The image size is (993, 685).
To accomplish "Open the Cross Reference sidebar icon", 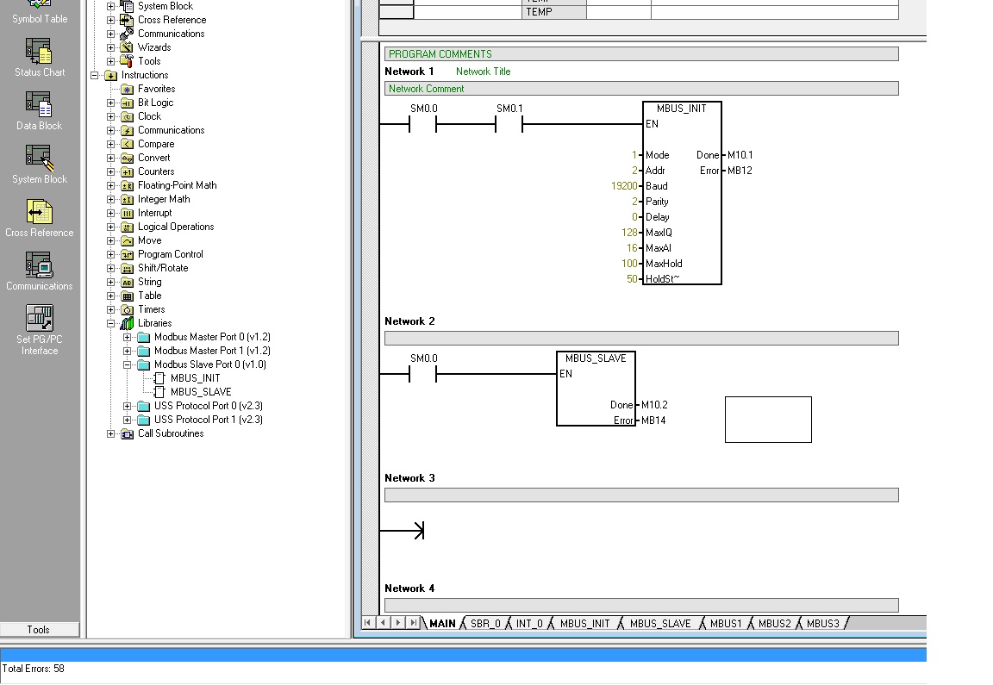I will point(39,214).
